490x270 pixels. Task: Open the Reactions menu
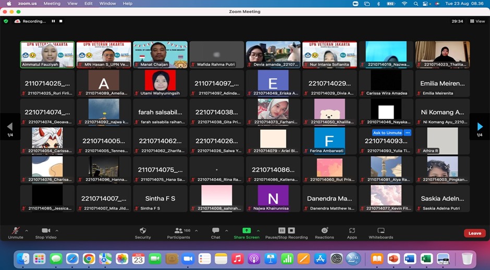324,231
